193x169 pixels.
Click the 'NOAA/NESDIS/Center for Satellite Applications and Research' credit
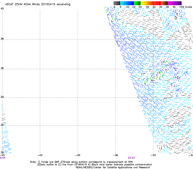(113, 167)
